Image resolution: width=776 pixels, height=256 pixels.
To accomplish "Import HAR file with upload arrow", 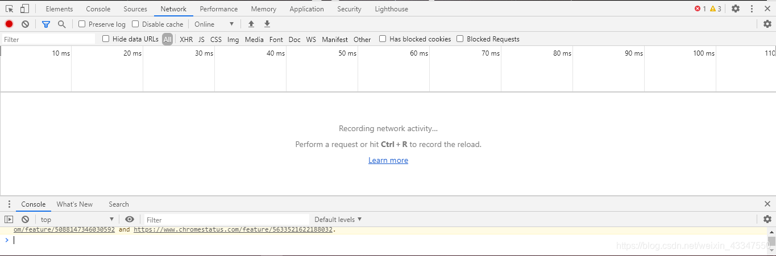I will coord(251,24).
